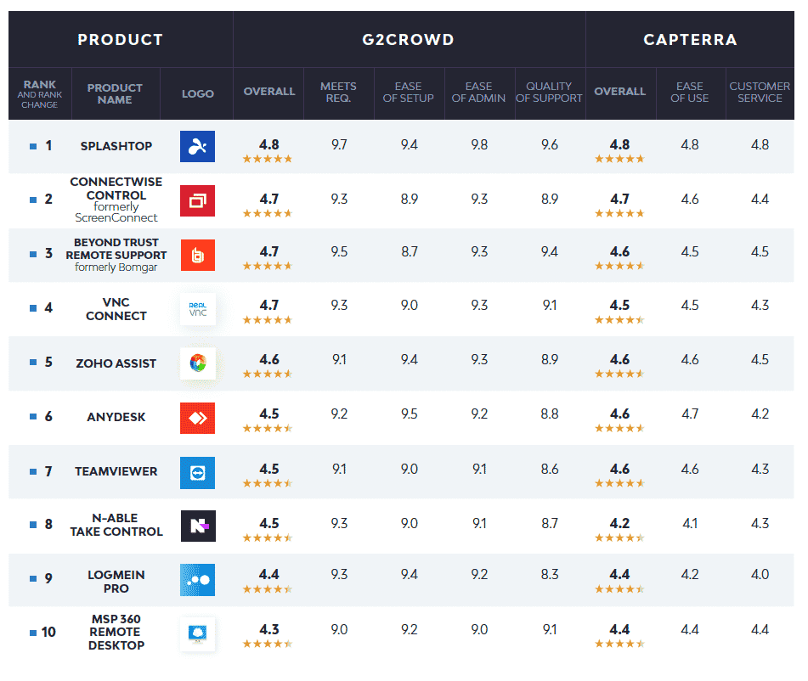Screen dimensions: 808x681
Task: Click the ConnectWise Control logo
Action: pos(197,200)
